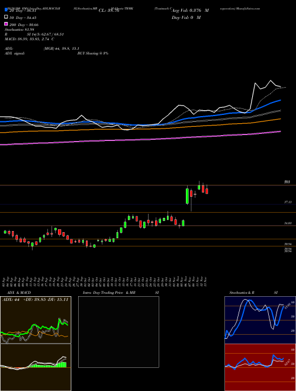Image resolution: width=296 pixels, height=391 pixels.
Task: Click the 'MACD: 38.59, 35.85, 2.74 C' line
Action: [30, 39]
